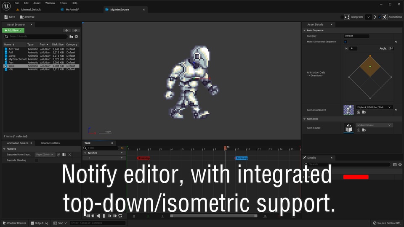Jump to timeline start frame

88,216
